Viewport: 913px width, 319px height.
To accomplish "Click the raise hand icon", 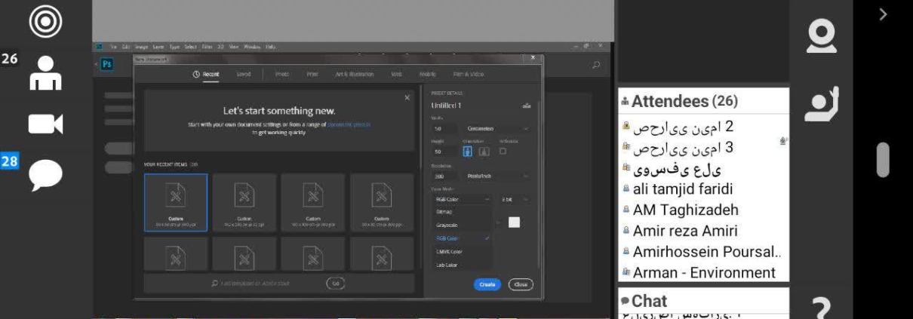I will click(x=821, y=104).
